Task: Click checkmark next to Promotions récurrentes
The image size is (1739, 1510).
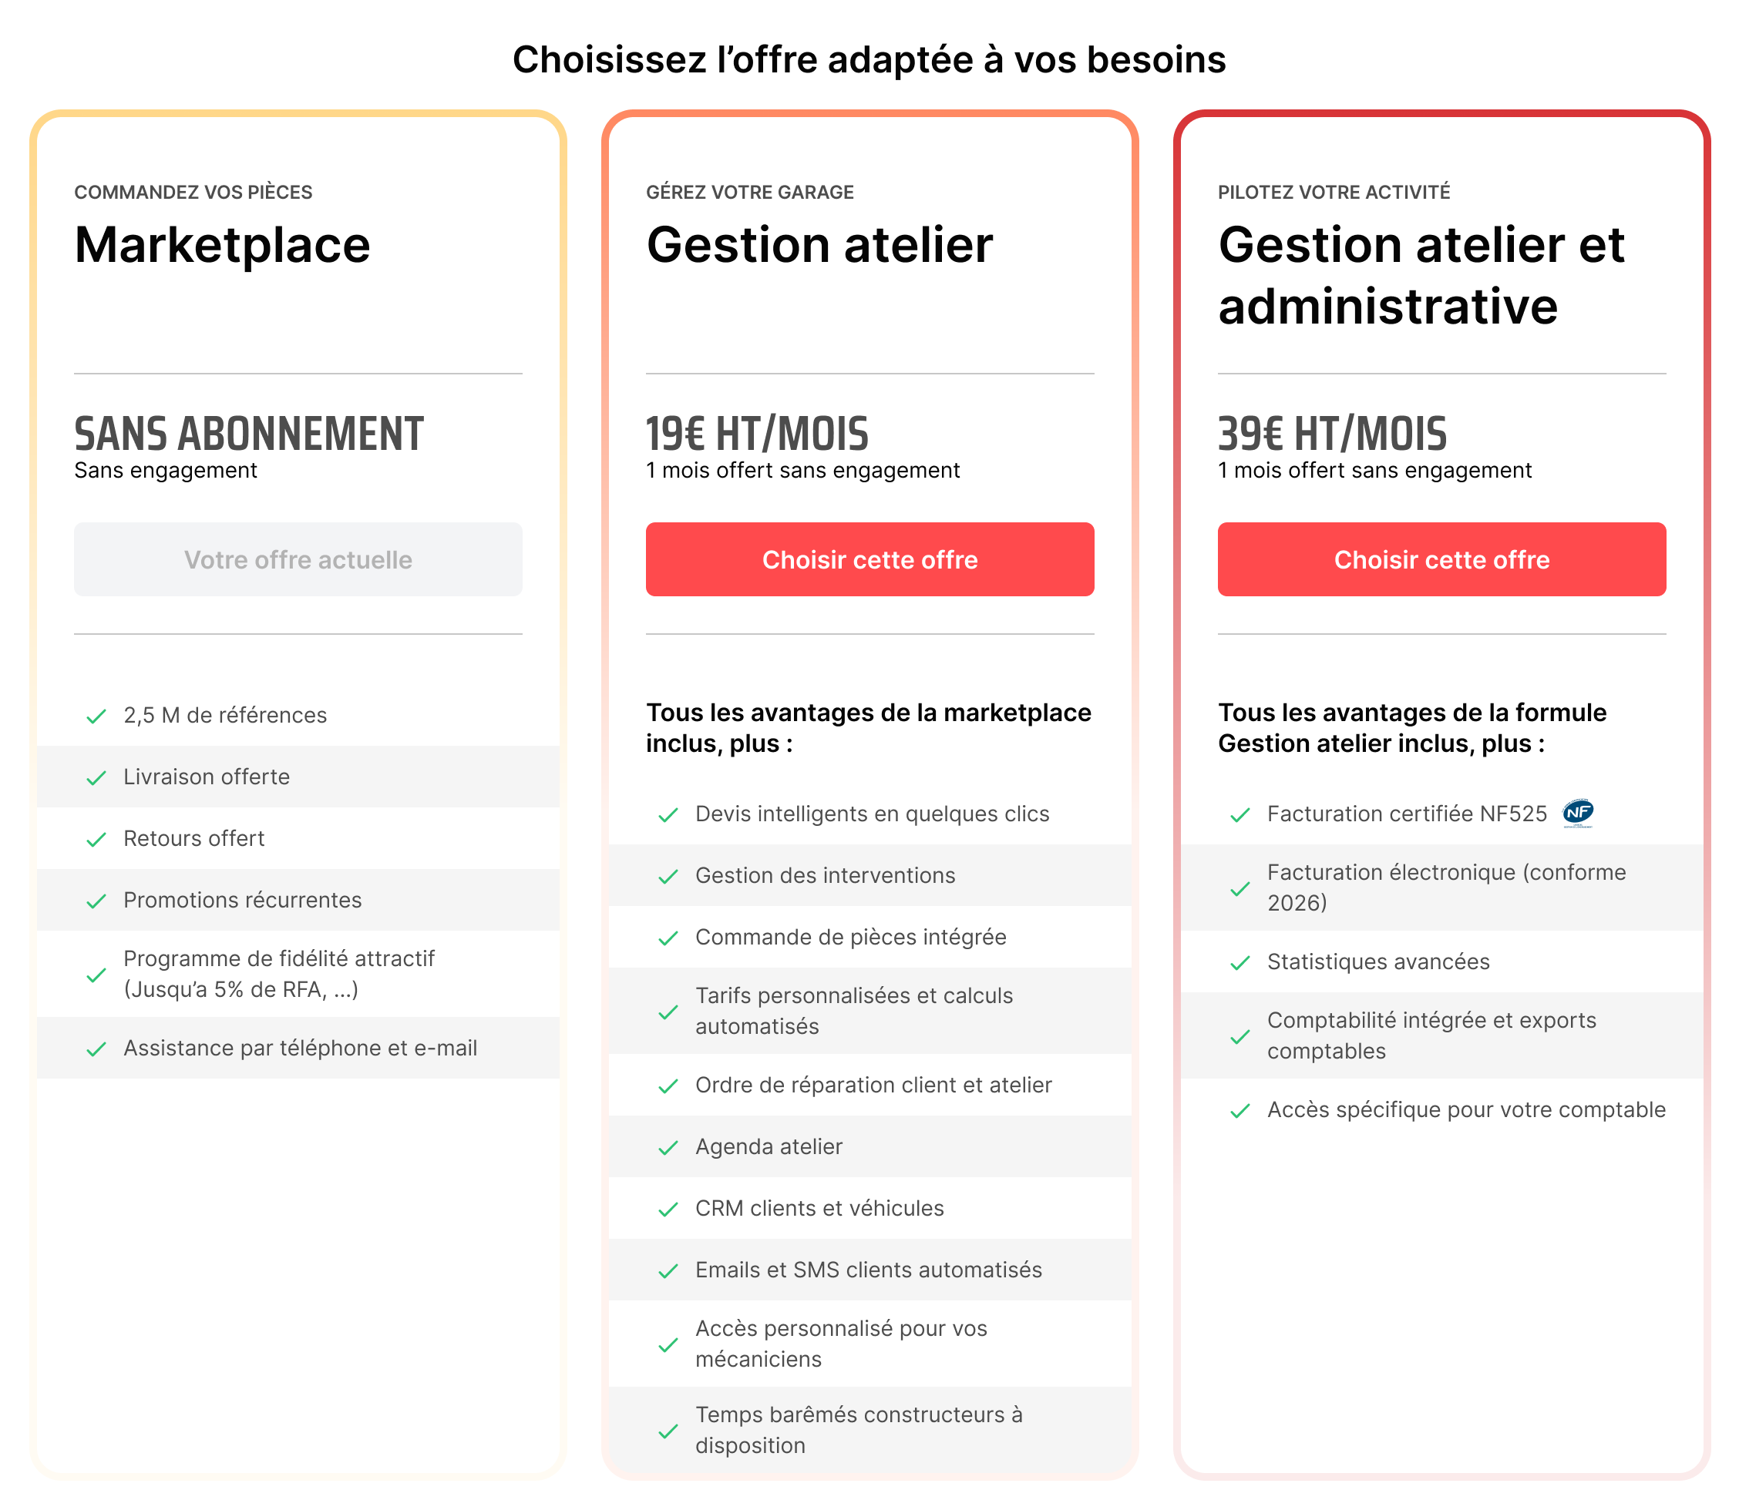Action: click(x=96, y=901)
